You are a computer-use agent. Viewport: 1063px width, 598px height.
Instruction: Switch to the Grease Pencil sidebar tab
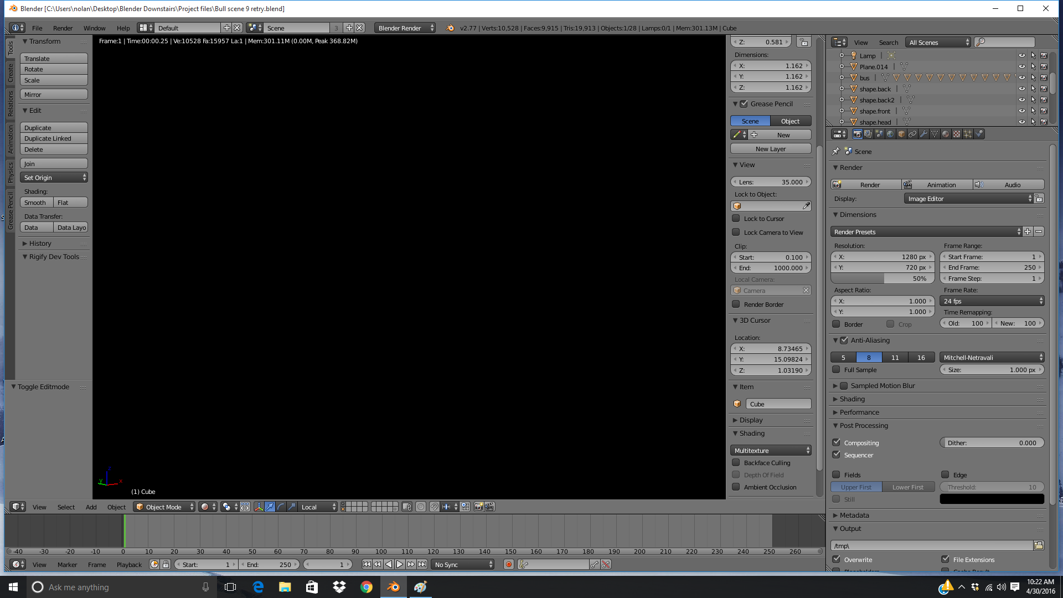(10, 211)
